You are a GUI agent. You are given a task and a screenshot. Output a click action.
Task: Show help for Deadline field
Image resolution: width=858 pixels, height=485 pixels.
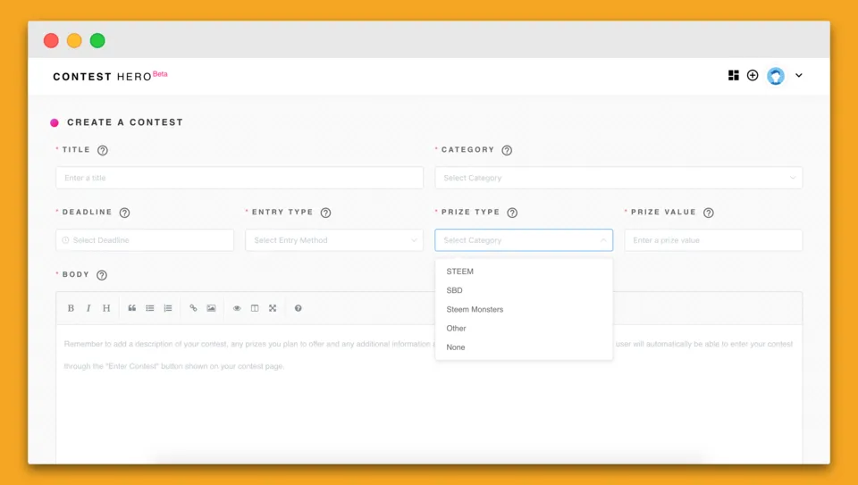click(x=125, y=213)
